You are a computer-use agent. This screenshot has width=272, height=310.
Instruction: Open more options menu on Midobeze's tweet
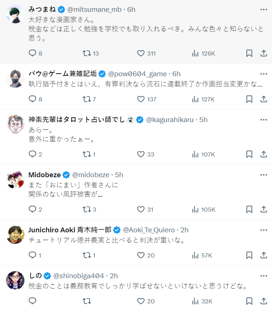(263, 175)
